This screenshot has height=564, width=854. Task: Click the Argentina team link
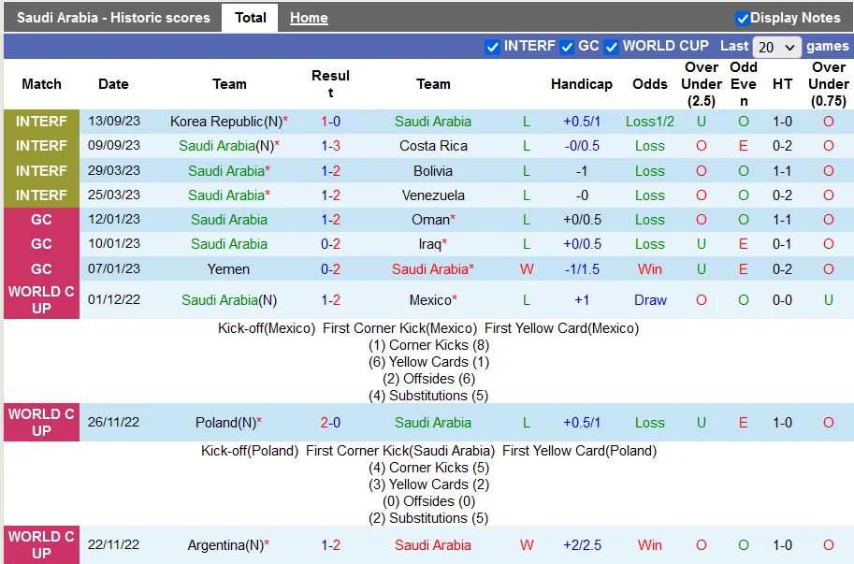tap(226, 544)
